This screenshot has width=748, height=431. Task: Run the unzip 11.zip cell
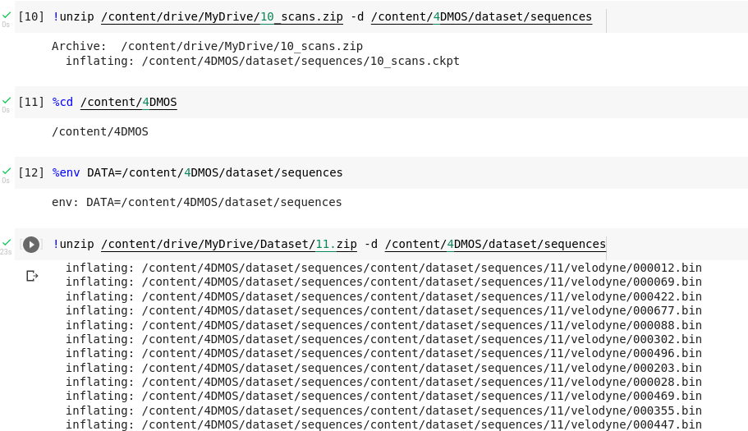31,245
